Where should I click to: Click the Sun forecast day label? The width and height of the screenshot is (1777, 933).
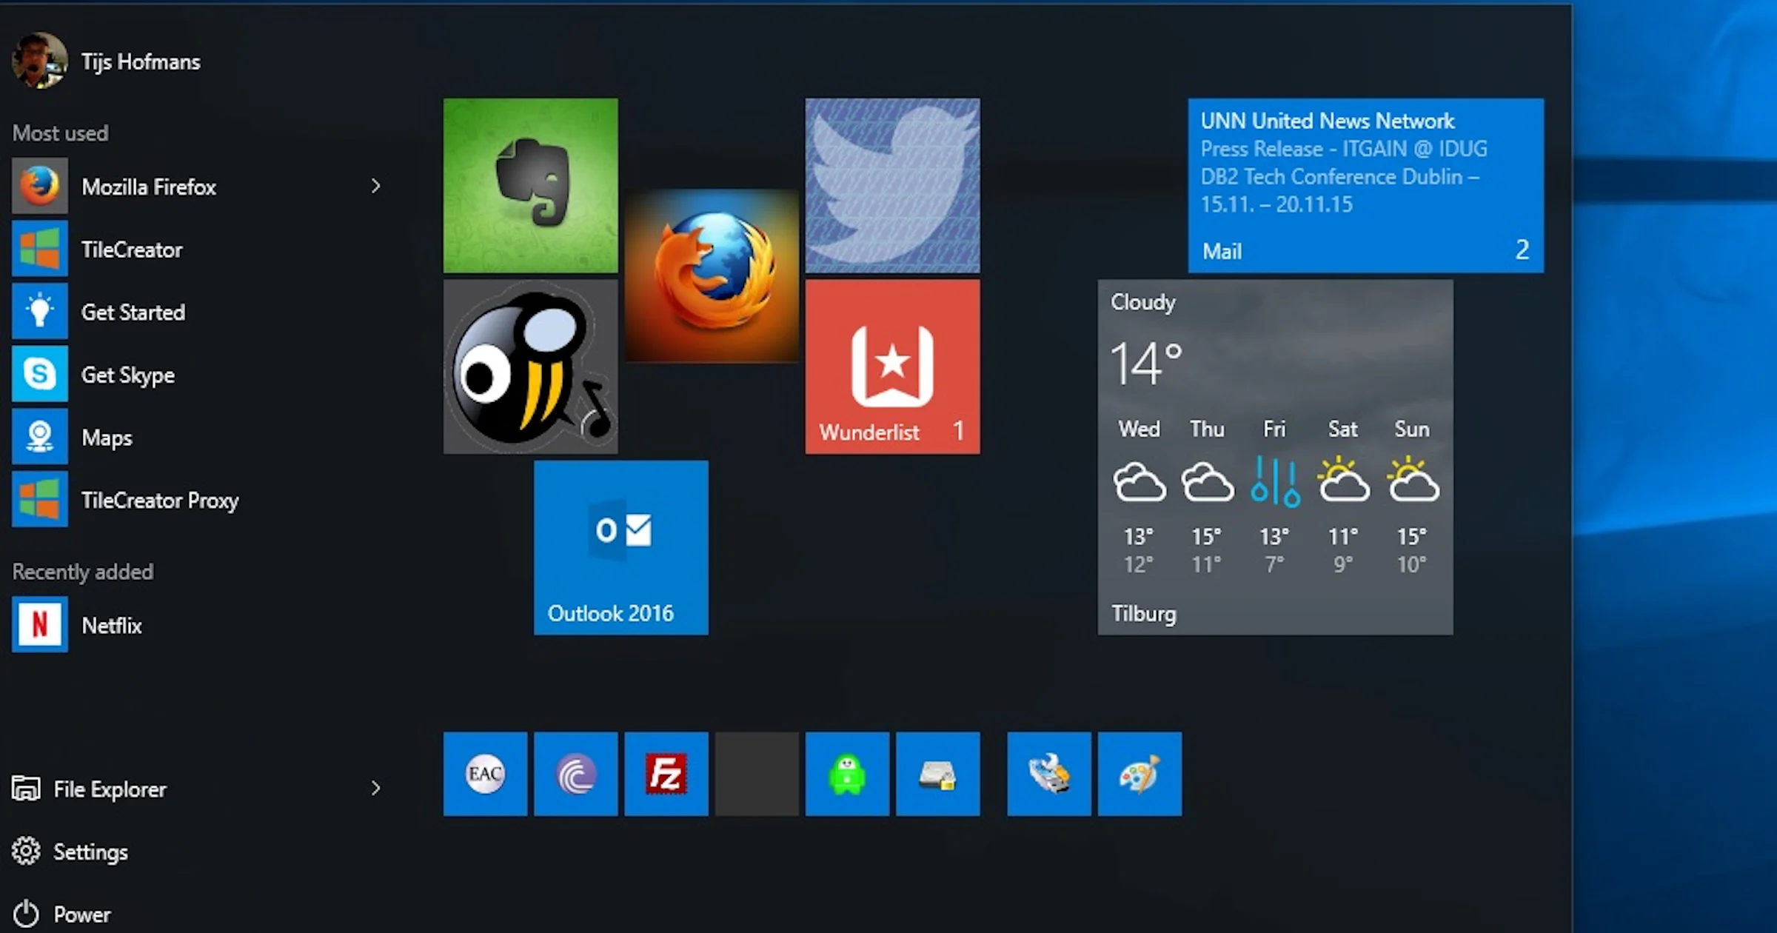pyautogui.click(x=1412, y=429)
